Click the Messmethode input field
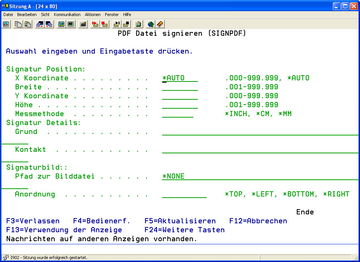This screenshot has width=360, height=262. (178, 114)
